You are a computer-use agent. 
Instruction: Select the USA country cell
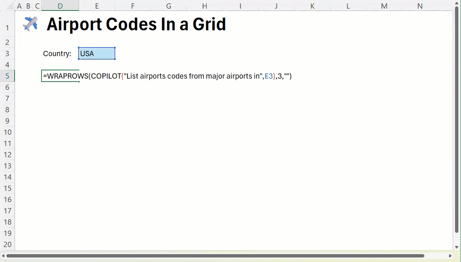click(97, 54)
